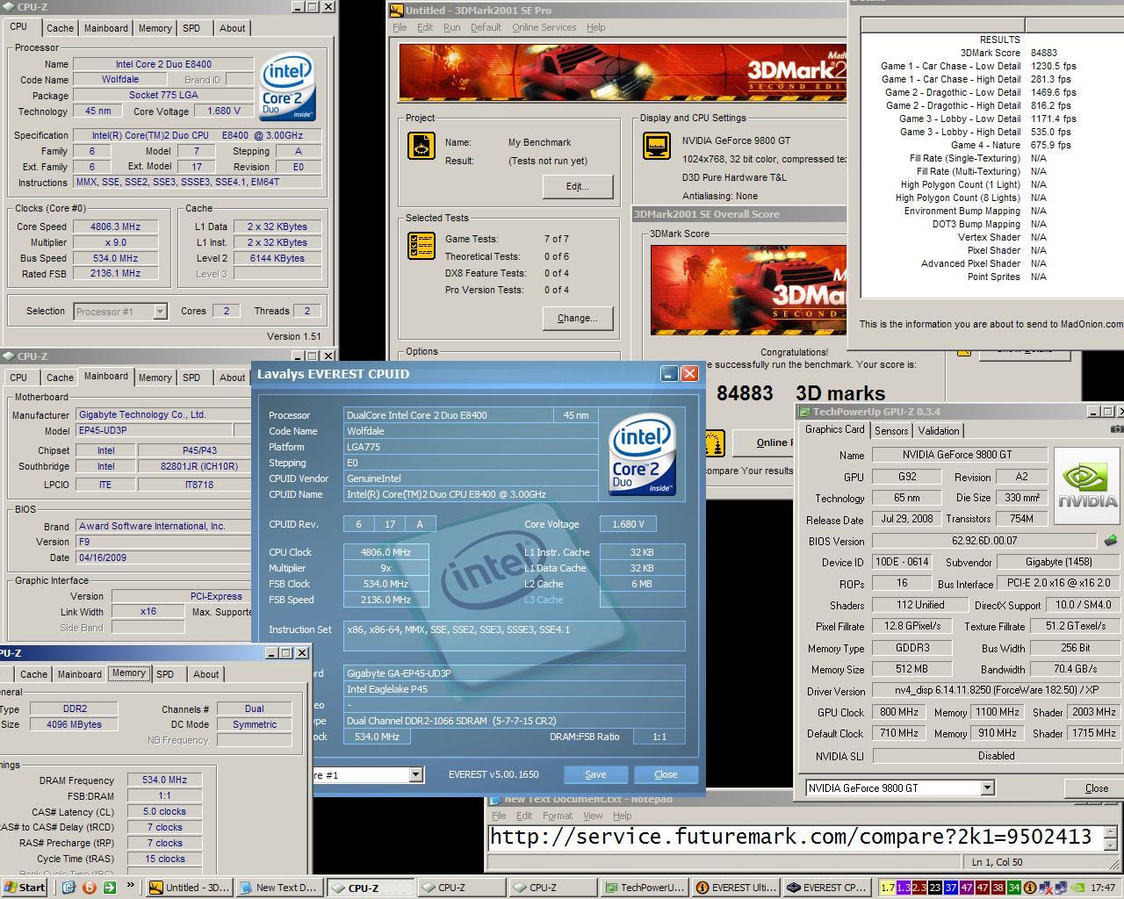1124x899 pixels.
Task: Open the Default menu in 3DMark2001
Action: pyautogui.click(x=486, y=27)
